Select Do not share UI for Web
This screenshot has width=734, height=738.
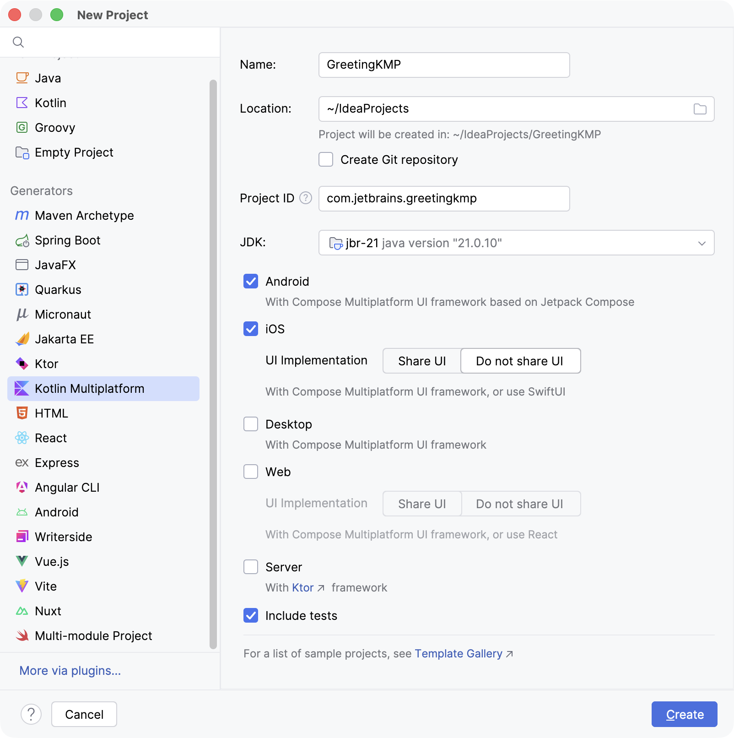click(x=520, y=504)
